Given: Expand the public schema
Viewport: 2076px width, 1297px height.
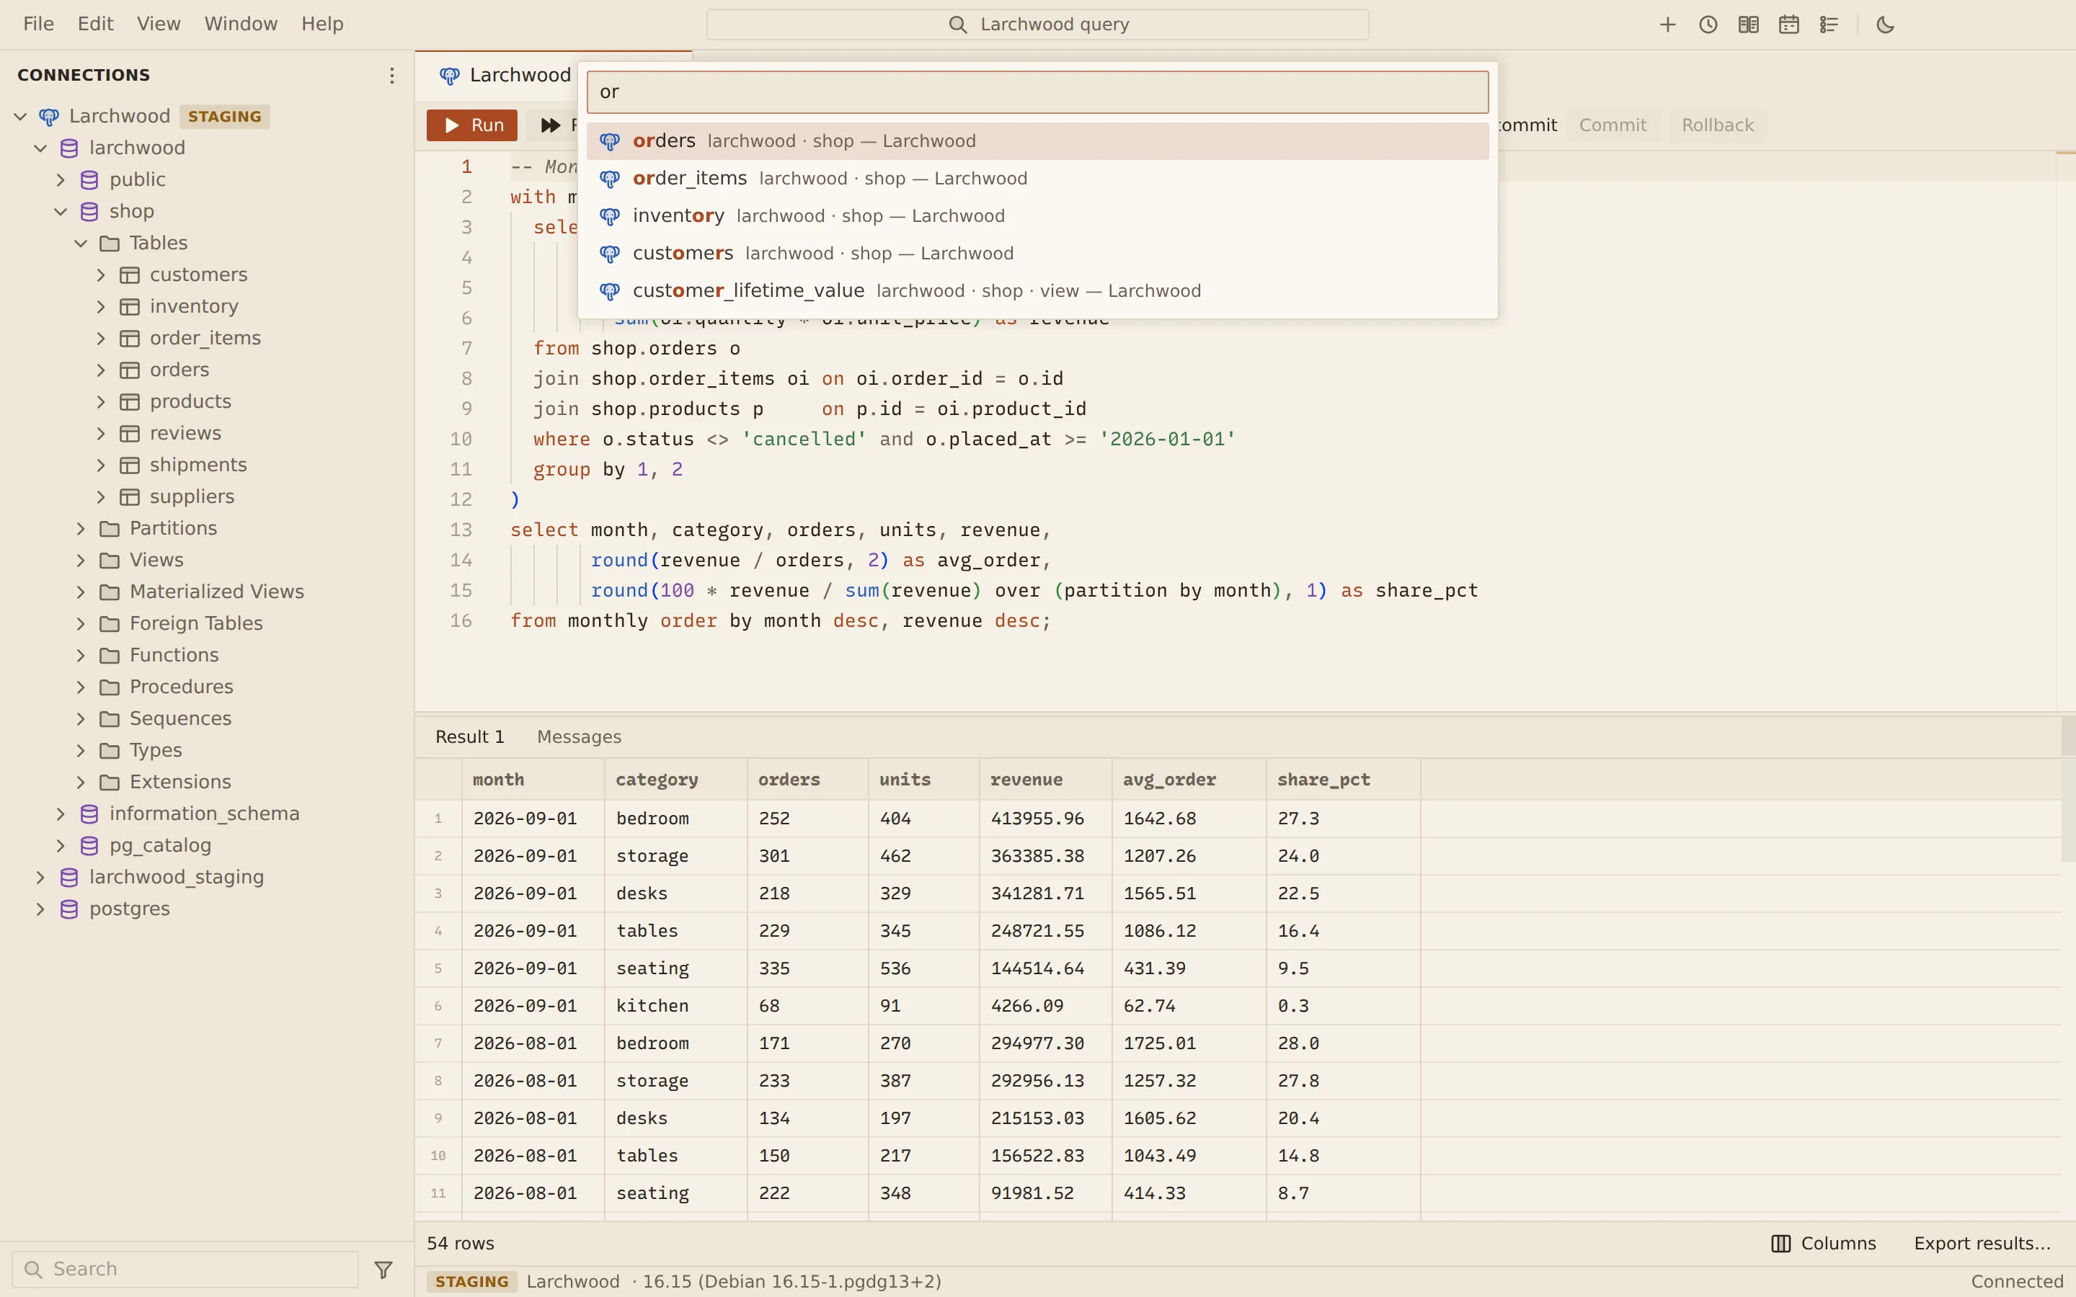Looking at the screenshot, I should click(x=61, y=180).
